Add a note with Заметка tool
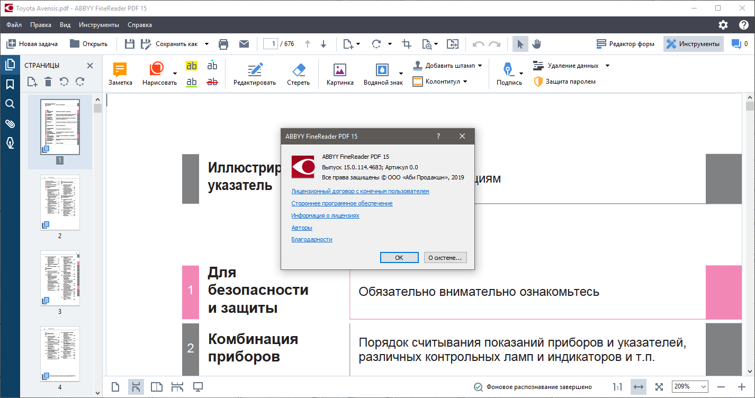 (x=120, y=74)
